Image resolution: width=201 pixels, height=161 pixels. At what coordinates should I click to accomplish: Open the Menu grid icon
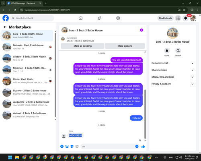pyautogui.click(x=178, y=18)
